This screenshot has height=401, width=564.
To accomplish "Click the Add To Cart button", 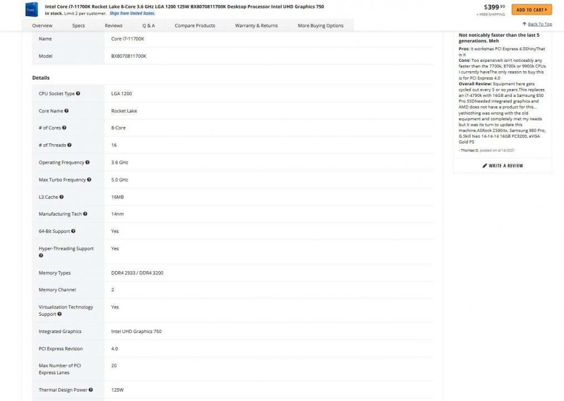I will tap(531, 9).
